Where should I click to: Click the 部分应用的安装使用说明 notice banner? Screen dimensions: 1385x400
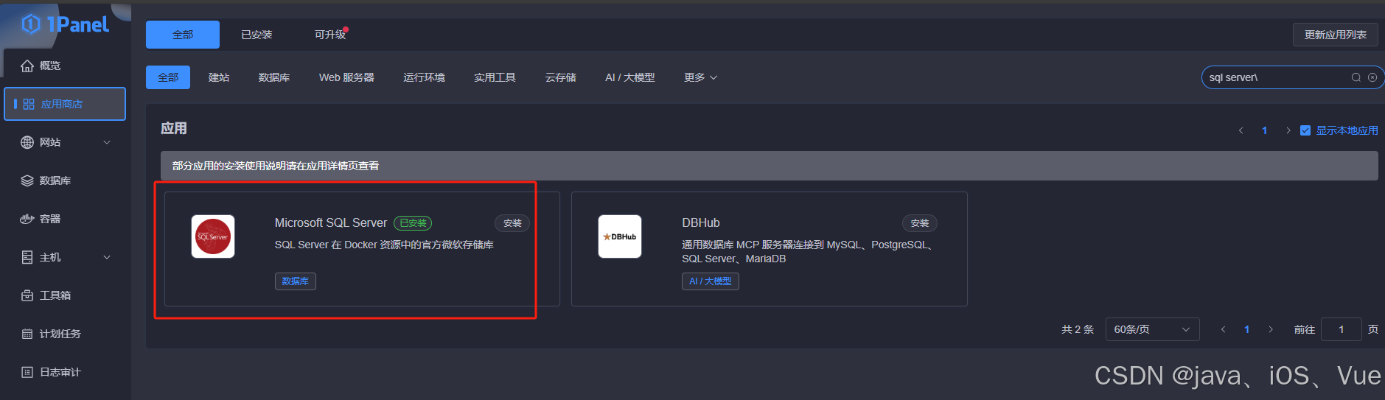770,166
